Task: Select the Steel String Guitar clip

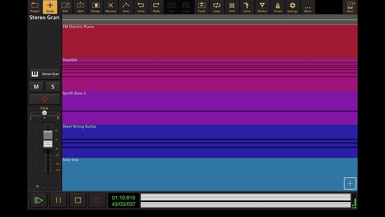Action: tap(210, 141)
